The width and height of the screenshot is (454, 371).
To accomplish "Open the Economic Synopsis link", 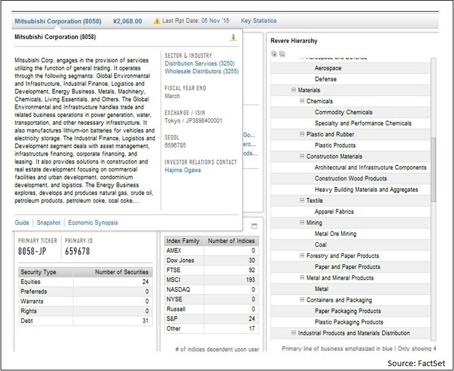I will pyautogui.click(x=93, y=222).
